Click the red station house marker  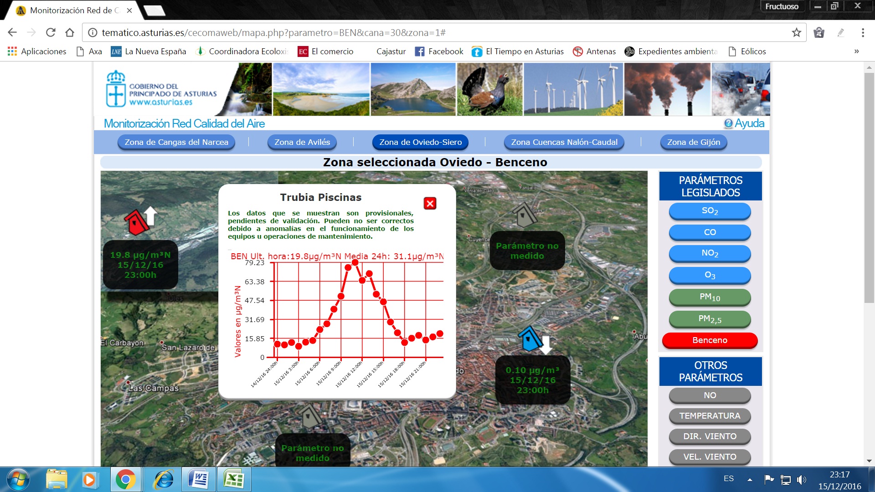point(136,222)
